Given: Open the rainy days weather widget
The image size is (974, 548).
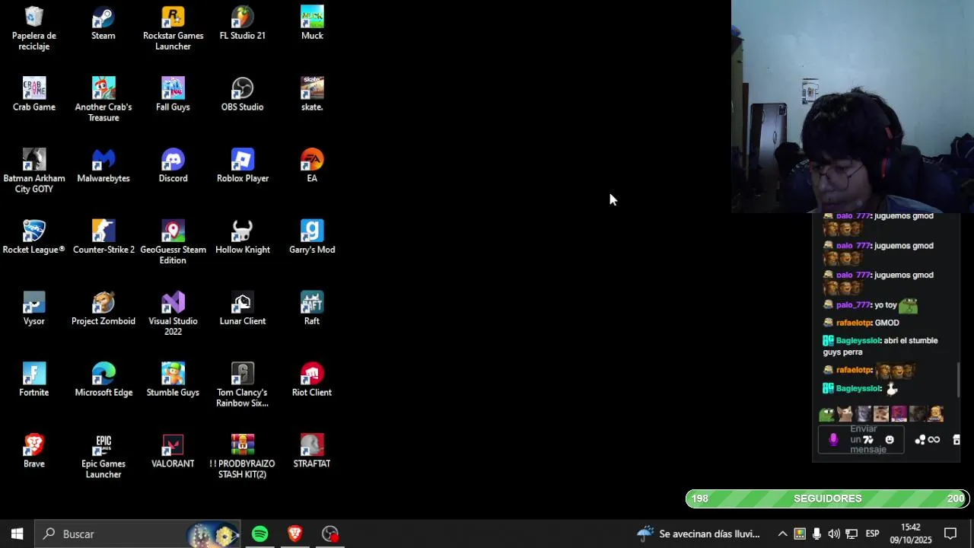Looking at the screenshot, I should pyautogui.click(x=699, y=534).
